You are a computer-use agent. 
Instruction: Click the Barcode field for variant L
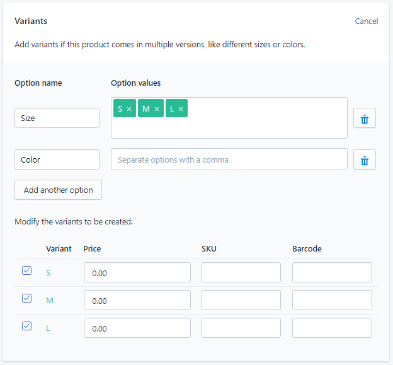coord(332,328)
